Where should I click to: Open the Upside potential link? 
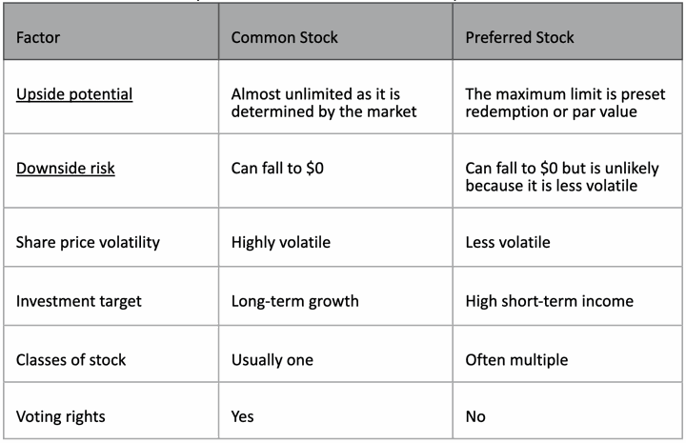(74, 94)
